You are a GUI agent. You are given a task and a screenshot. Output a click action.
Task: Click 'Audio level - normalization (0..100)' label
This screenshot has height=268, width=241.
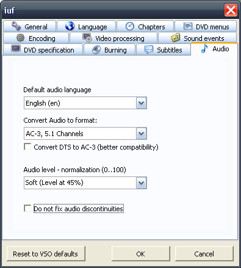pos(75,170)
